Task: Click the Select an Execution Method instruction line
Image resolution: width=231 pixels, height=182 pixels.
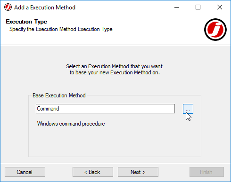Action: click(x=114, y=66)
